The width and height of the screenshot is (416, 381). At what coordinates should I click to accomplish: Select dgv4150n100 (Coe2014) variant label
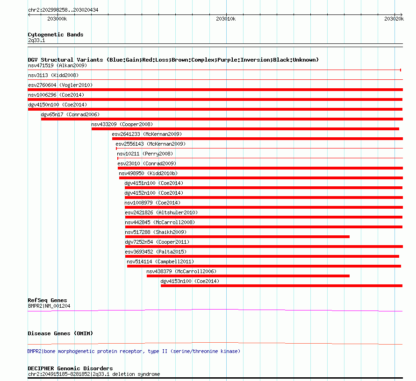click(57, 105)
